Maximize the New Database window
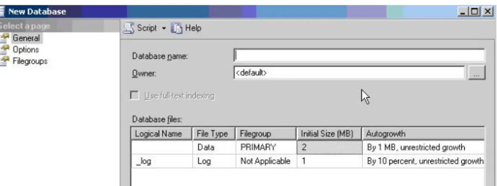 475,12
